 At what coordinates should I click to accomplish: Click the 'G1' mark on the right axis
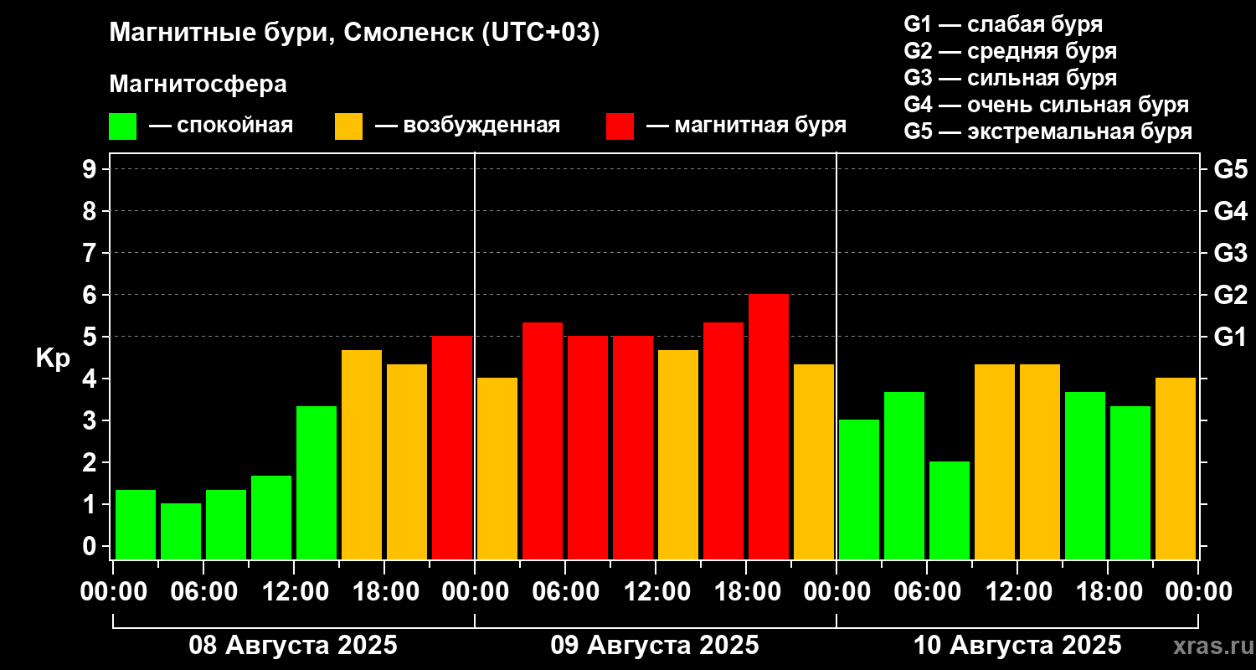1230,337
